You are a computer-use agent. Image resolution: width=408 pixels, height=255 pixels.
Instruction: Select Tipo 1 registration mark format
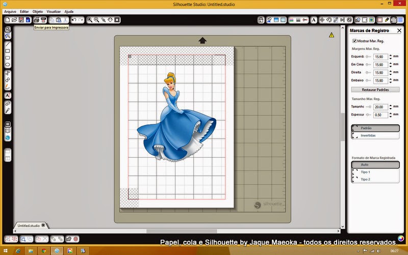click(x=375, y=172)
